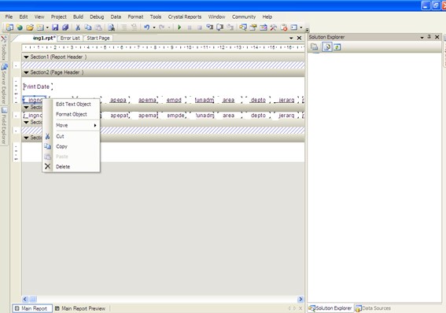This screenshot has width=446, height=313.
Task: Open the toolbar options overflow arrow
Action: [x=308, y=29]
